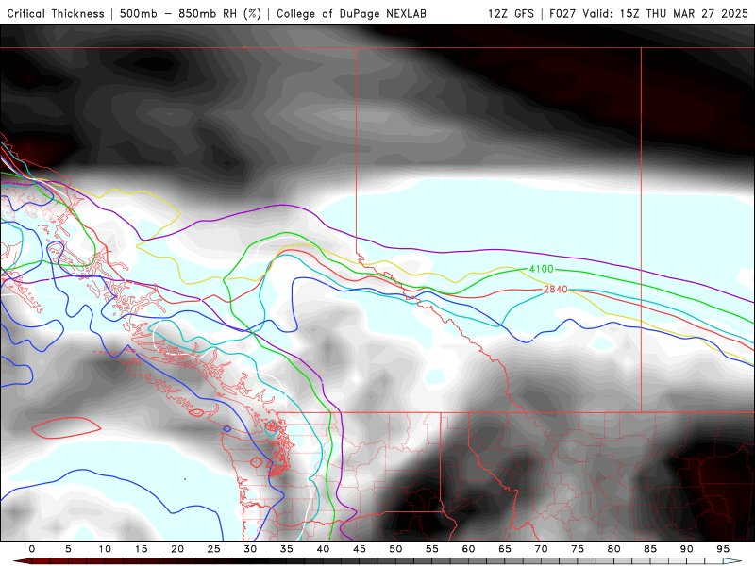Image resolution: width=755 pixels, height=566 pixels.
Task: Click the colorbar value "95"
Action: point(723,549)
